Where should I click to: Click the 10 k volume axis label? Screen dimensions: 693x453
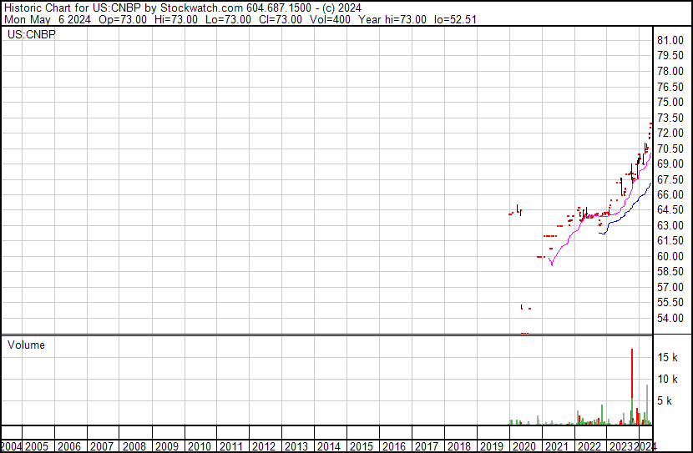tap(667, 380)
